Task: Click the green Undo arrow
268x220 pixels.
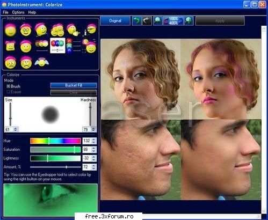Action: (136, 21)
